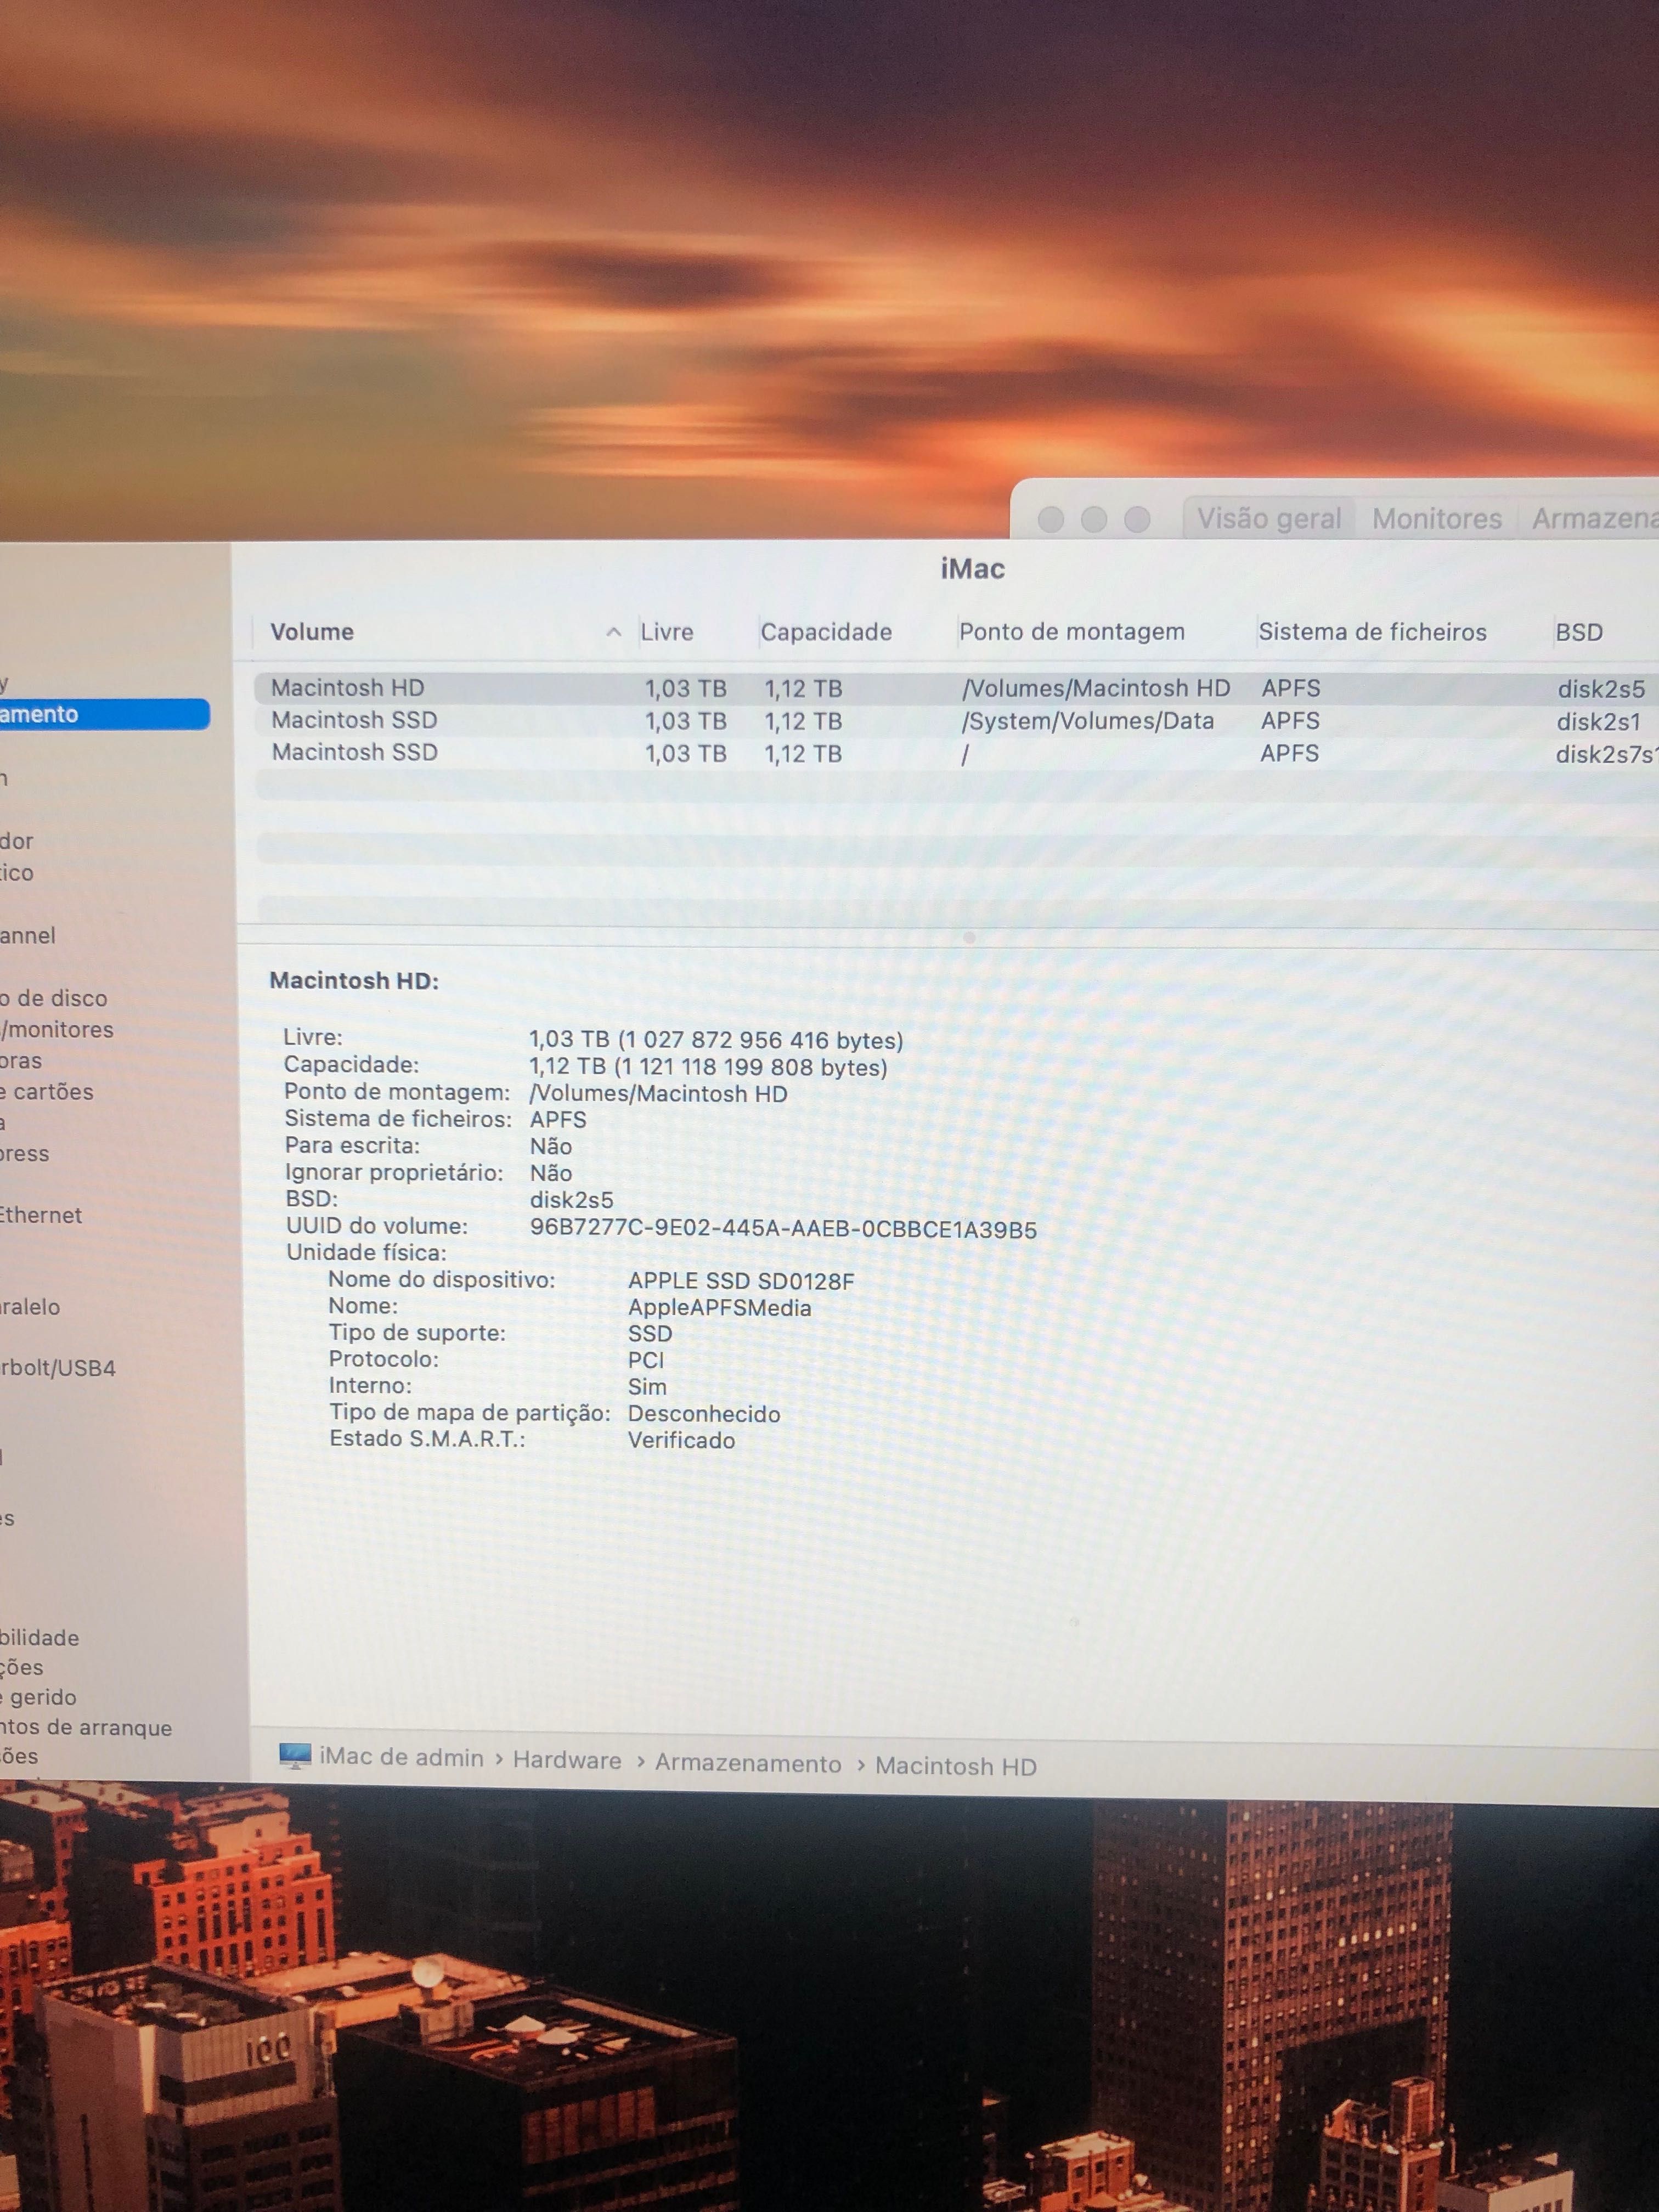Select the Macintosh HD volume row
This screenshot has height=2212, width=1659.
click(956, 688)
